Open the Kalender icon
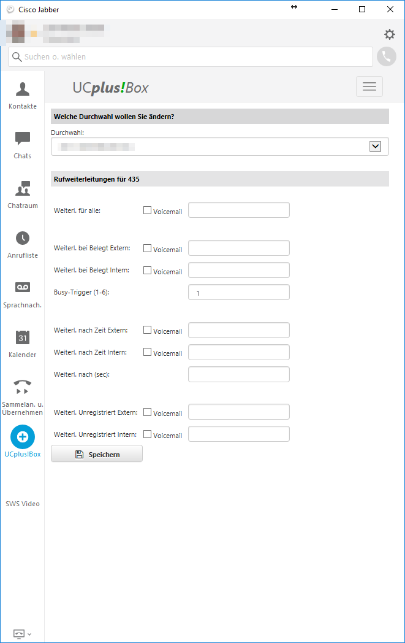405x643 pixels. tap(23, 337)
